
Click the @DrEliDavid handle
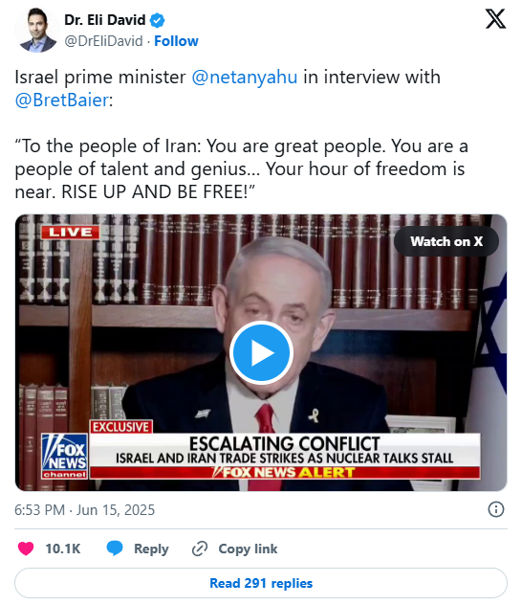click(103, 41)
